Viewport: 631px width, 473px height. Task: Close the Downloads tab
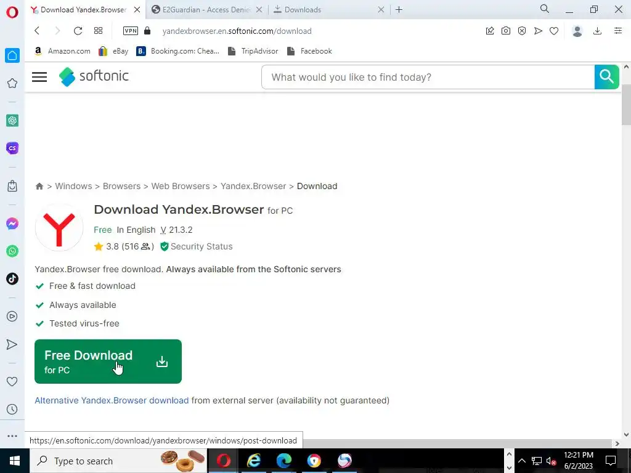pos(381,10)
